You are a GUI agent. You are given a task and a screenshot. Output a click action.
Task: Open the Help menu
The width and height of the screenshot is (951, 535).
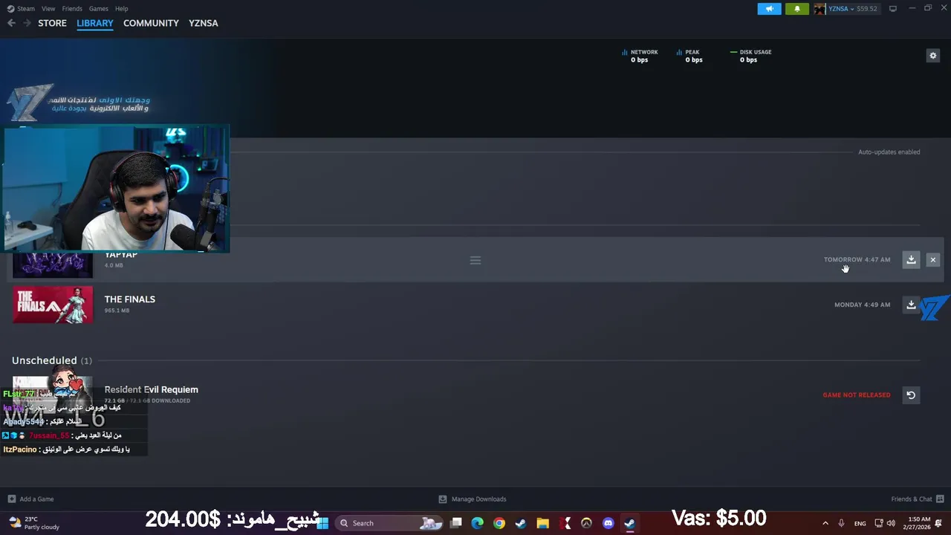[121, 9]
